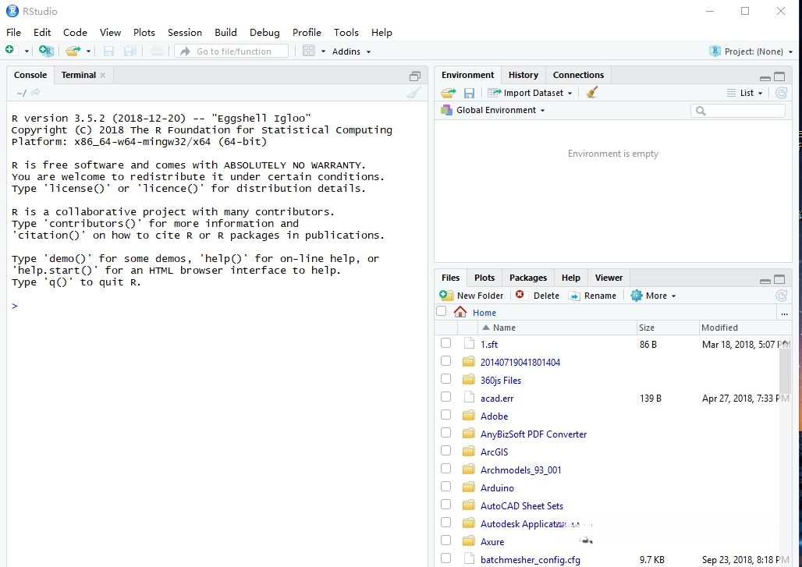
Task: Check the box for Axure folder
Action: (446, 540)
